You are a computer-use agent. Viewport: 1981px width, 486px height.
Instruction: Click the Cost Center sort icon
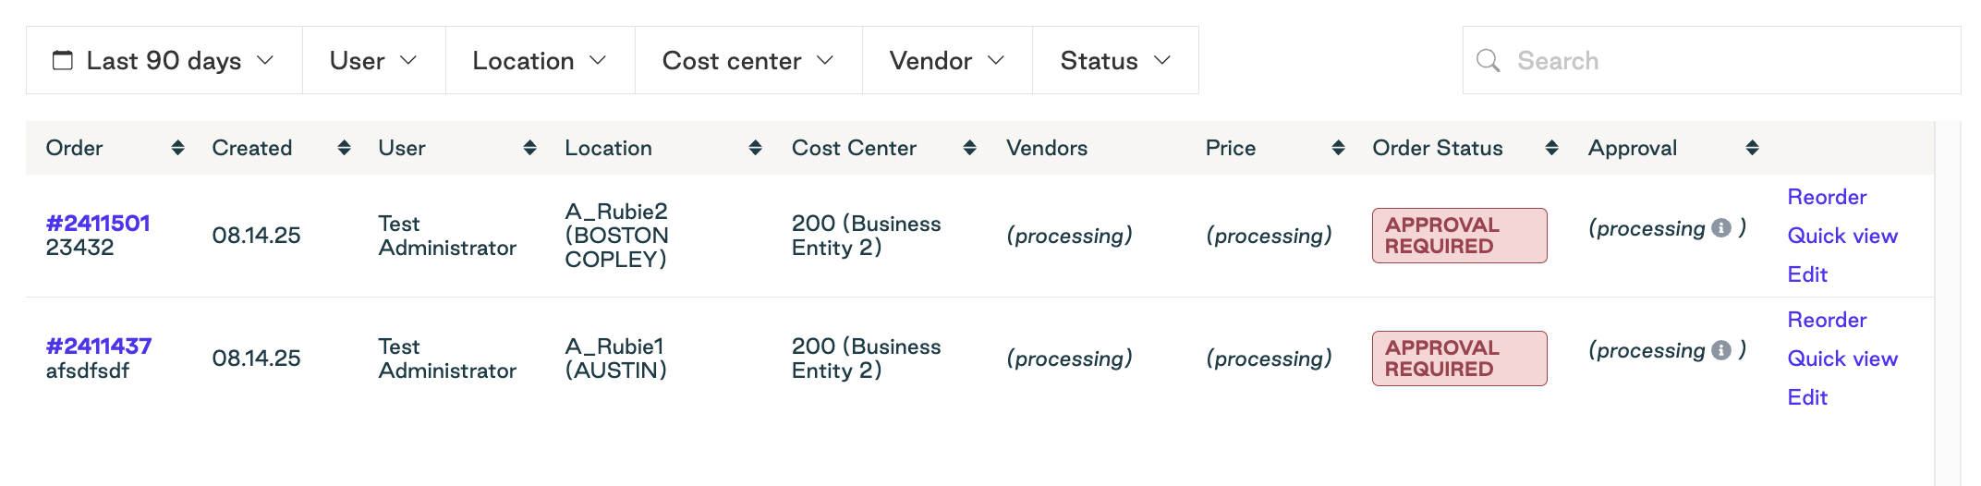(969, 148)
